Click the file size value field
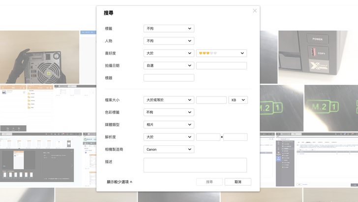 click(211, 100)
